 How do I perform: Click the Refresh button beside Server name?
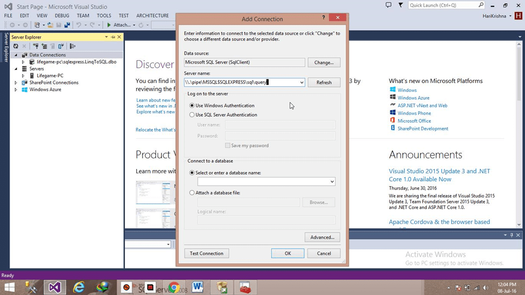point(324,82)
